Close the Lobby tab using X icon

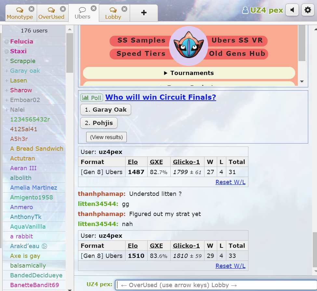pos(125,9)
